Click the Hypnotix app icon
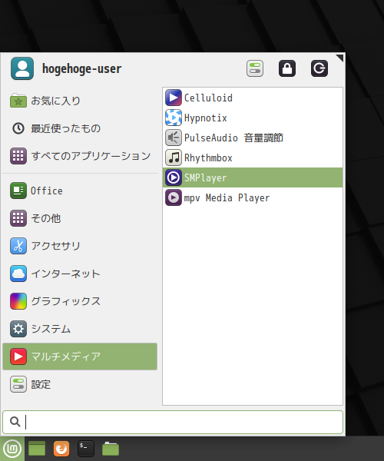 tap(174, 118)
